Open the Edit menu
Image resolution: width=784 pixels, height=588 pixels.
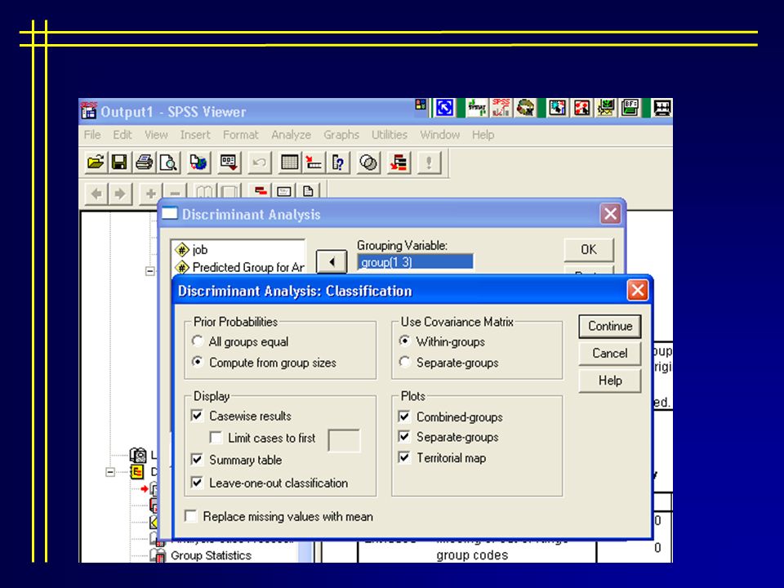[x=122, y=135]
